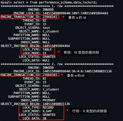Viewport: 123px width, 121px height.
Task: Click LOCK_TYPE: RECORD value
Action: click(x=48, y=108)
